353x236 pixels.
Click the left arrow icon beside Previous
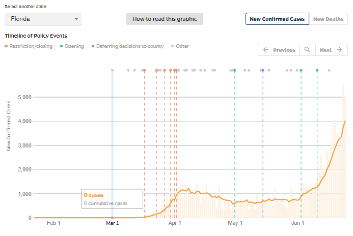click(x=266, y=50)
